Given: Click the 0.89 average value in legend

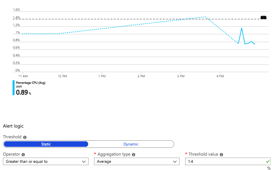Looking at the screenshot, I should tap(22, 92).
